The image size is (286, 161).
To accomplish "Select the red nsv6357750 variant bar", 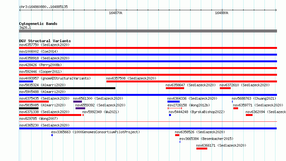I will pyautogui.click(x=148, y=48).
